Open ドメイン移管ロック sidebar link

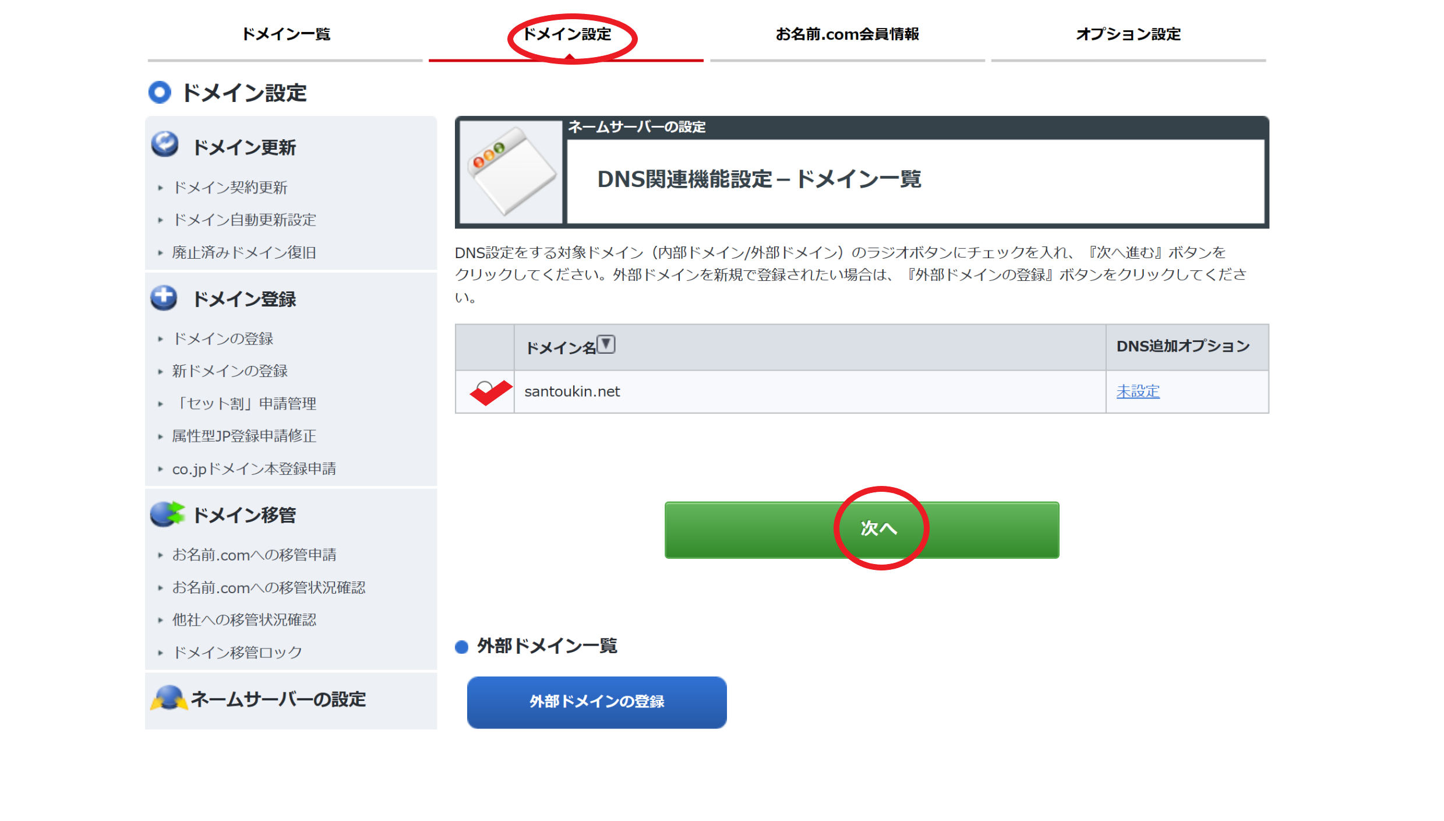click(237, 653)
